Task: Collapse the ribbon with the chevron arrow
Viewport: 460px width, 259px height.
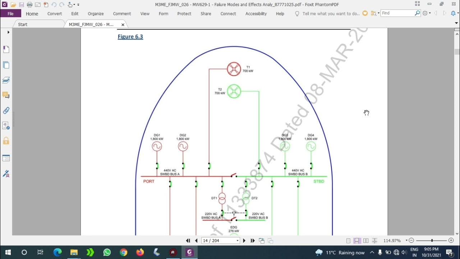Action: pyautogui.click(x=456, y=23)
